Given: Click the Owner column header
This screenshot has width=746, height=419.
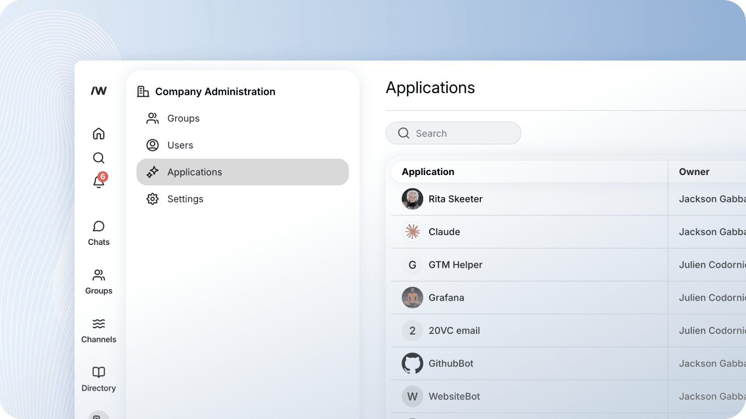Looking at the screenshot, I should [x=694, y=172].
